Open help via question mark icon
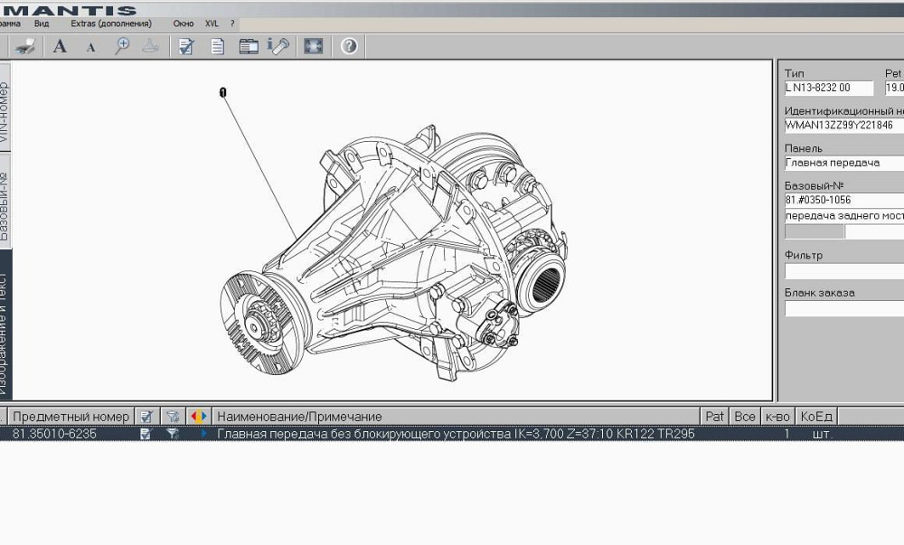This screenshot has width=904, height=545. tap(349, 46)
